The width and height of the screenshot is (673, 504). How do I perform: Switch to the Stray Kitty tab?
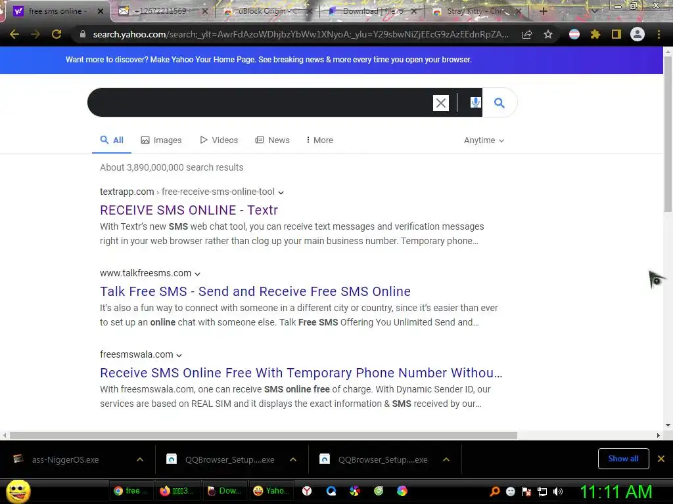coord(476,11)
